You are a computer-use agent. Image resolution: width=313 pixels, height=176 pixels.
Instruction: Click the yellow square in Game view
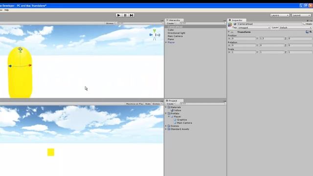click(51, 152)
